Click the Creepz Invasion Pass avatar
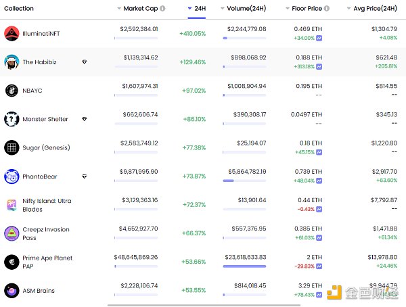Screen dimensions: 406x307 (x=12, y=233)
